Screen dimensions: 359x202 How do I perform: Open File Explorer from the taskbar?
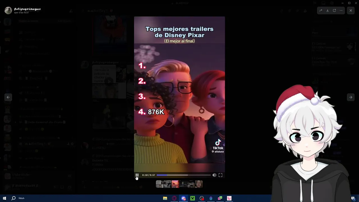pos(165,198)
